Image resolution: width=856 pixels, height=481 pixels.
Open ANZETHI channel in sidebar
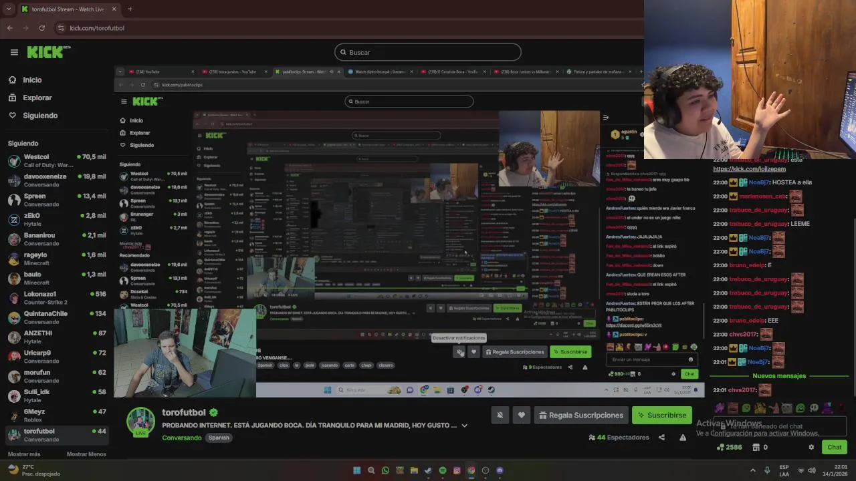57,337
